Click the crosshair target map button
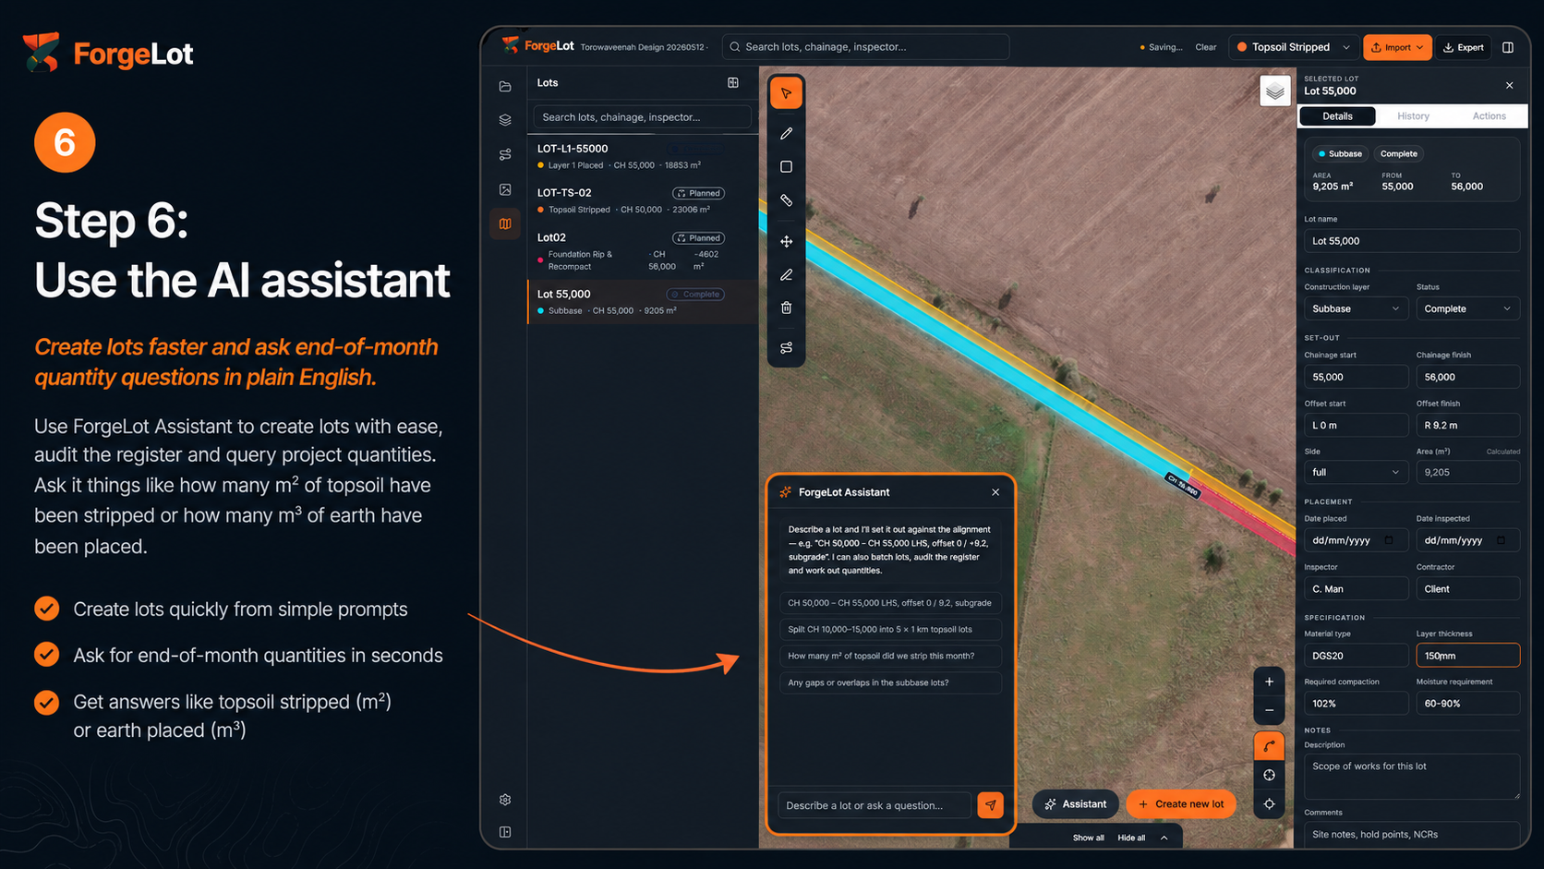Viewport: 1544px width, 869px height. (1269, 775)
